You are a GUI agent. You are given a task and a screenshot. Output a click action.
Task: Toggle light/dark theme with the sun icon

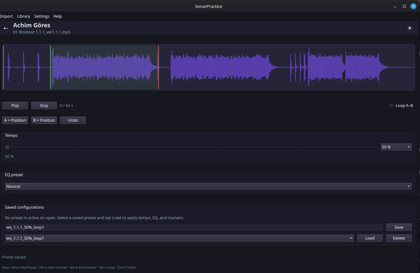[x=409, y=28]
